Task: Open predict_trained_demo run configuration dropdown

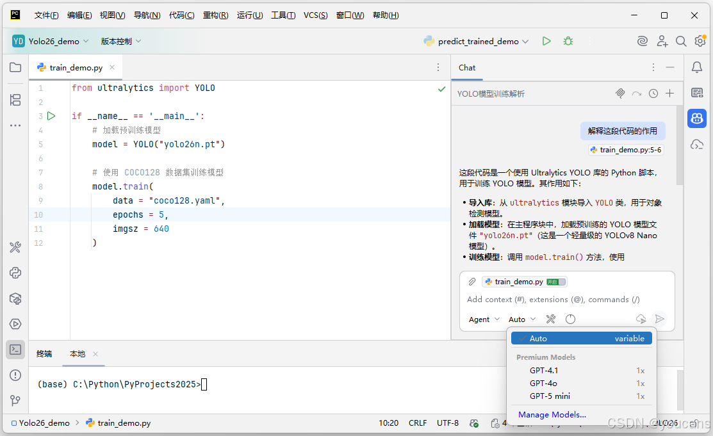Action: [476, 42]
